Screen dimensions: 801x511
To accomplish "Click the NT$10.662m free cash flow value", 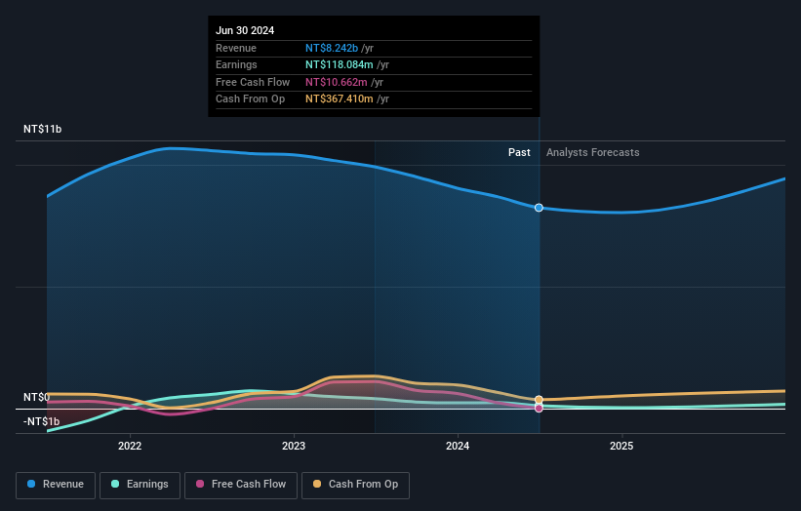I will point(337,82).
